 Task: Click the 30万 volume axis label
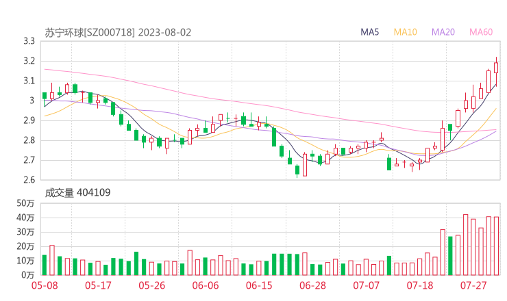point(25,232)
